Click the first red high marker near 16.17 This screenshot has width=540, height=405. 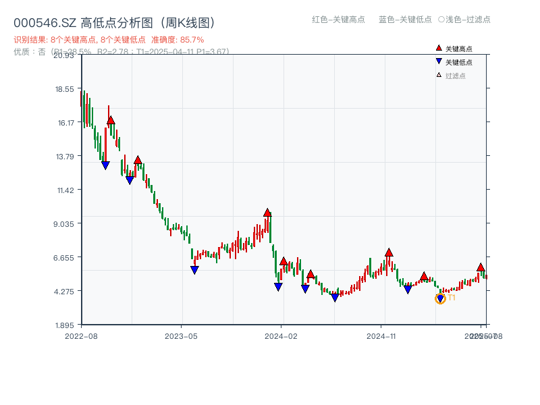click(x=111, y=121)
